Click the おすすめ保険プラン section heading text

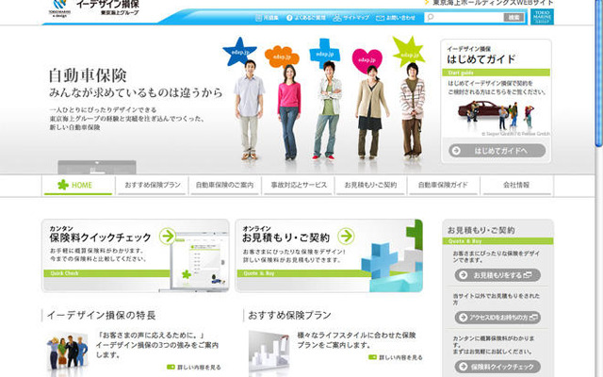coord(289,316)
